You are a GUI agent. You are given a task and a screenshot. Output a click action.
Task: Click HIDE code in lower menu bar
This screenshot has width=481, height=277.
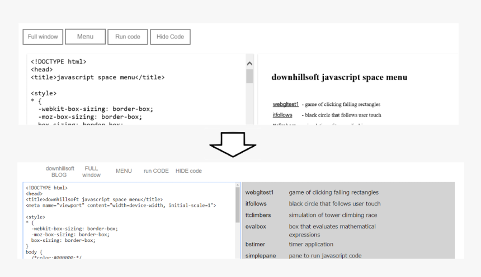pos(188,171)
